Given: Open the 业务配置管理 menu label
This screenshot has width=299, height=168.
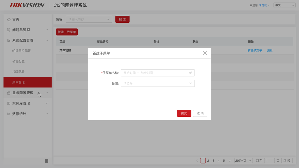Looking at the screenshot, I should [23, 93].
